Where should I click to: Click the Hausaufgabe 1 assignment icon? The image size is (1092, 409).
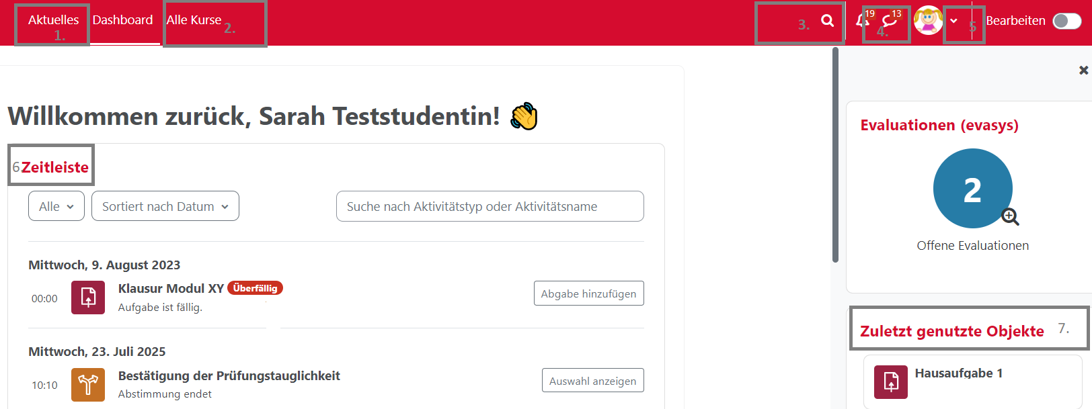891,382
